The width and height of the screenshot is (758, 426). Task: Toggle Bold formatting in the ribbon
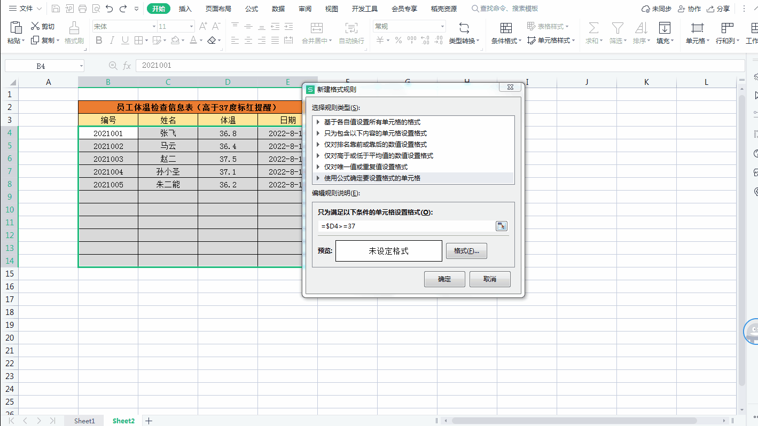99,41
